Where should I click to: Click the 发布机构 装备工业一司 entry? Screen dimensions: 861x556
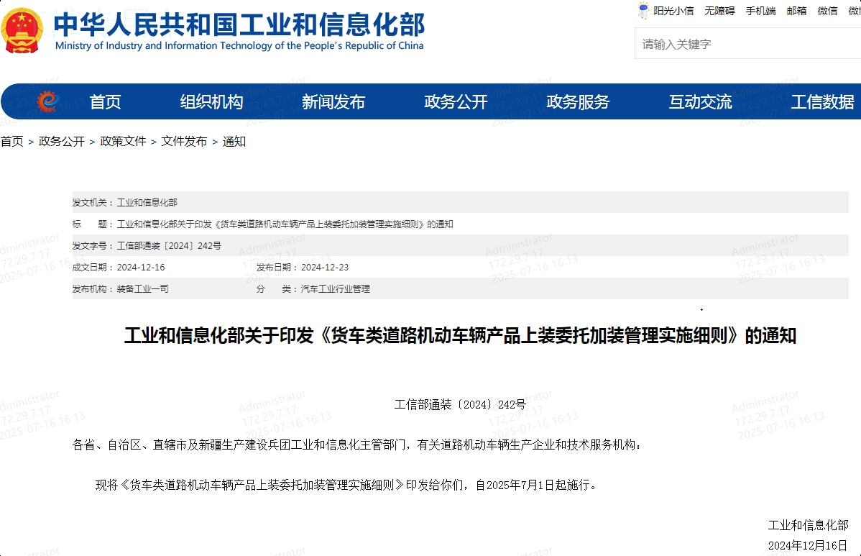(120, 289)
